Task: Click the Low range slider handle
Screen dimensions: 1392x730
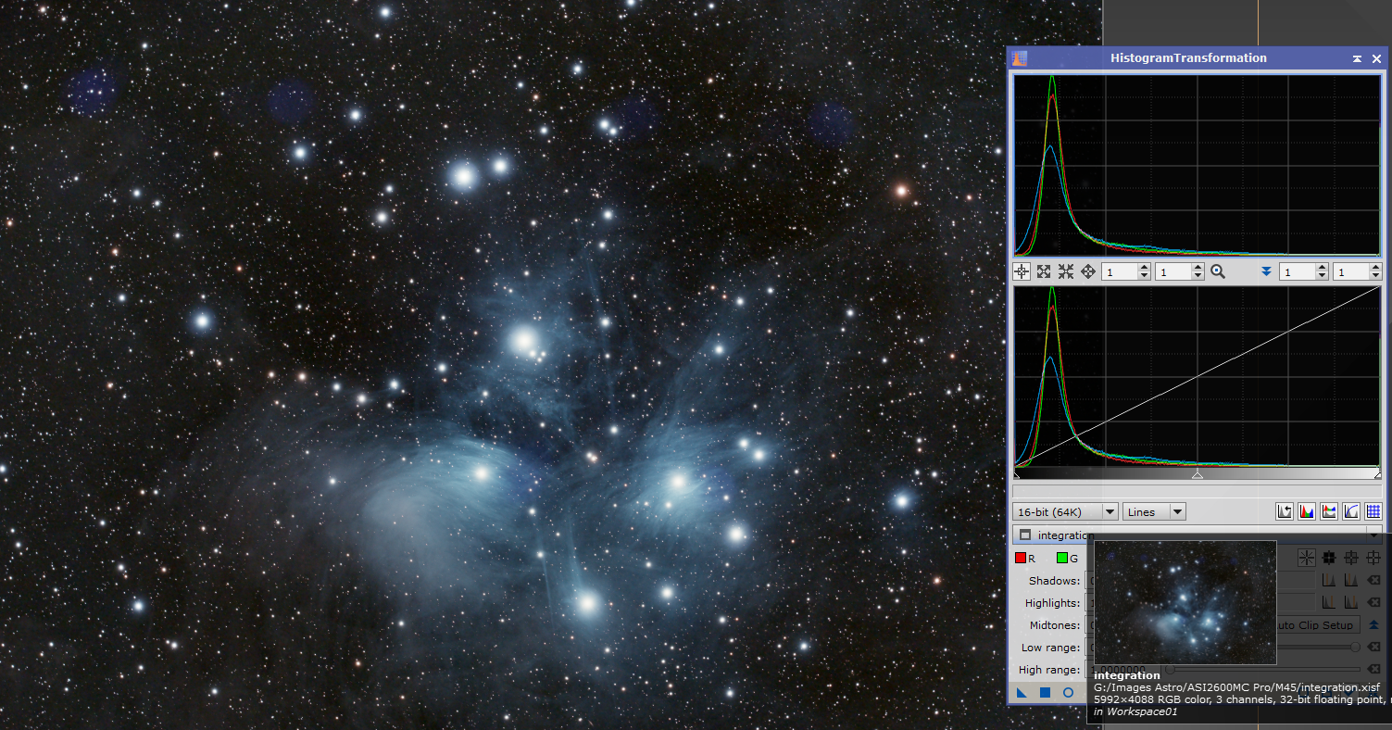Action: point(1356,647)
